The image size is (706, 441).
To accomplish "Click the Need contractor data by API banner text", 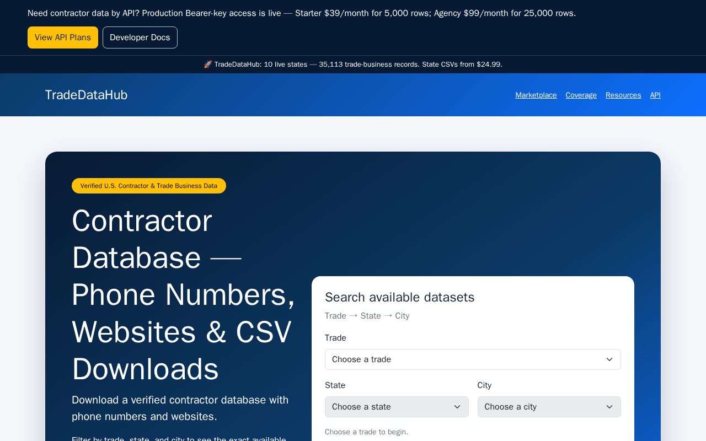I will click(x=302, y=13).
